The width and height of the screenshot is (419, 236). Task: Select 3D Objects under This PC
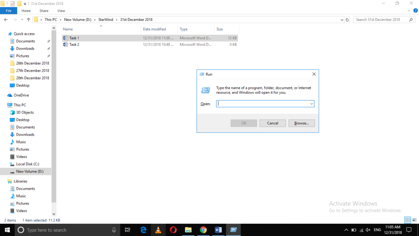(25, 112)
